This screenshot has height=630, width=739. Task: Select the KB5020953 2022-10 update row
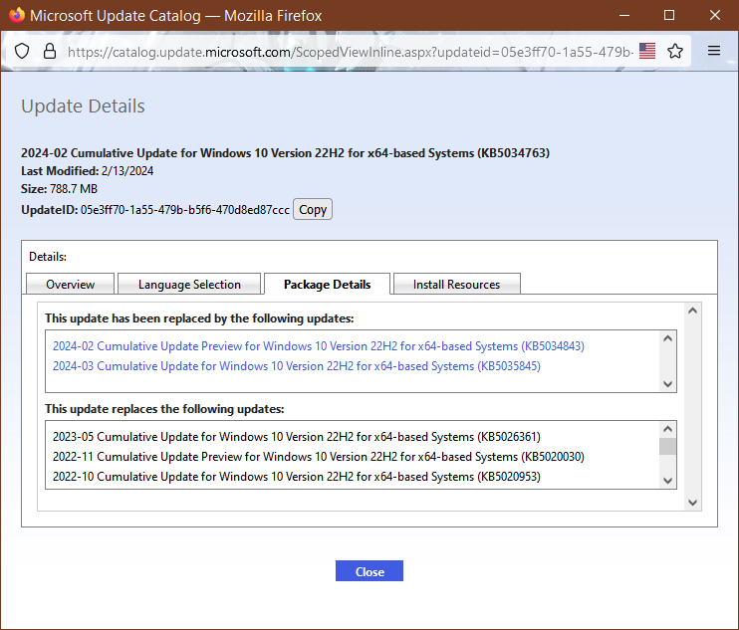[297, 477]
